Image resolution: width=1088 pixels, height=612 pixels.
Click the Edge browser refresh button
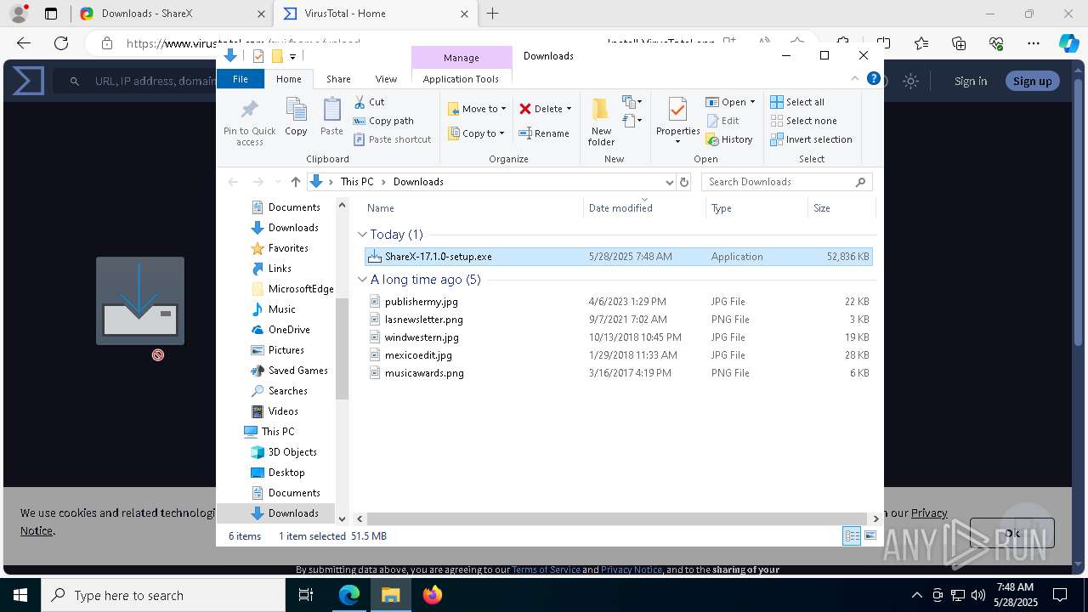[61, 43]
